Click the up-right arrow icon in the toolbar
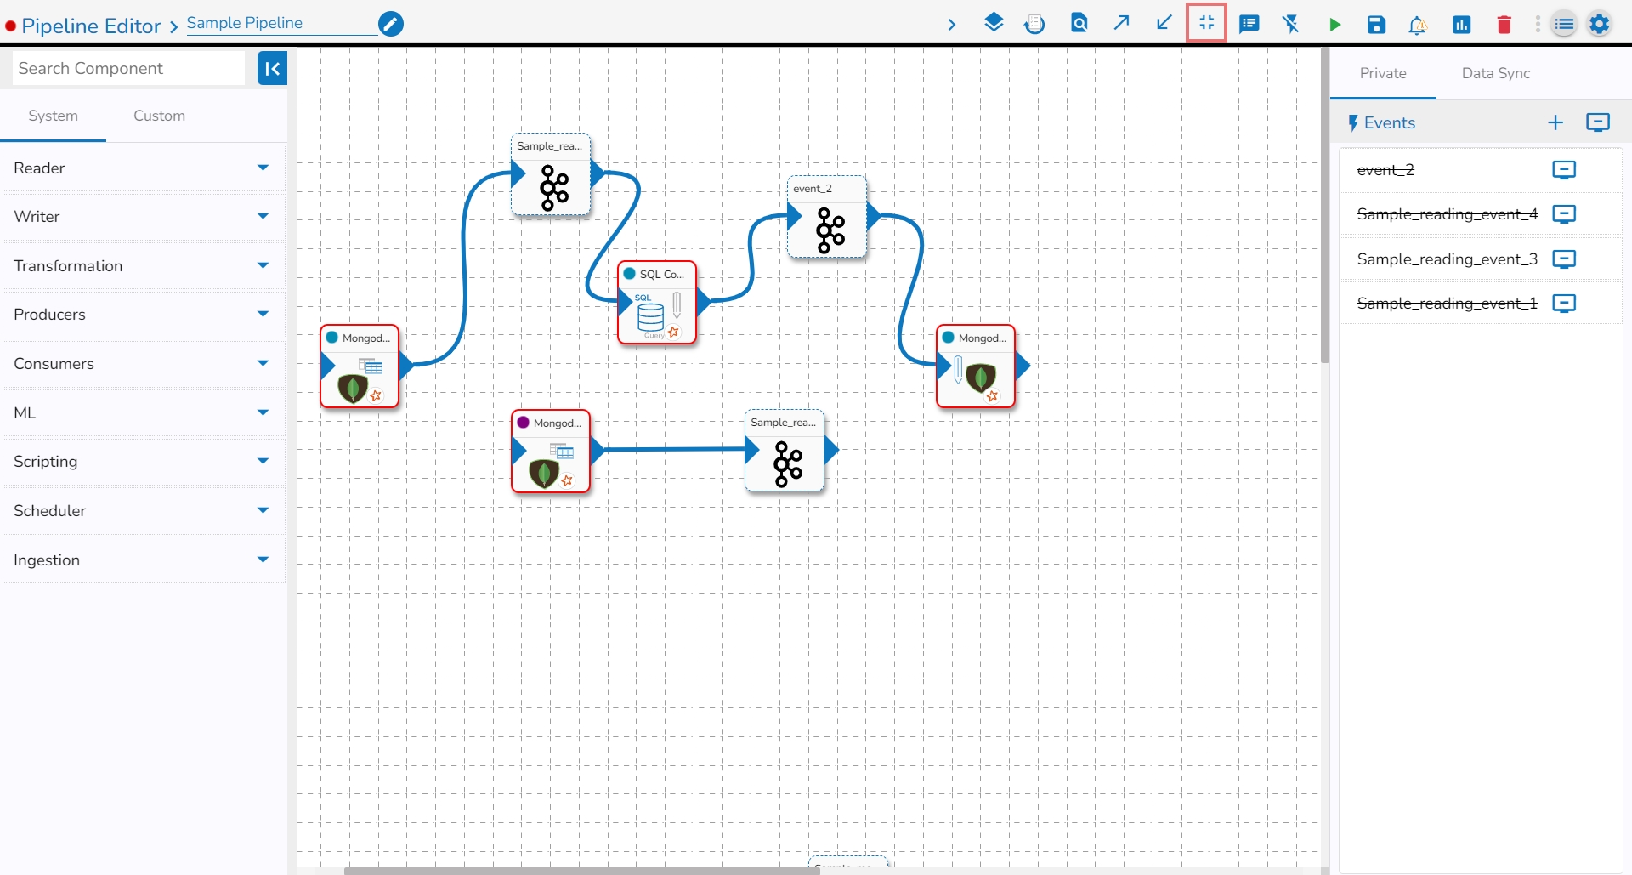 1122,23
